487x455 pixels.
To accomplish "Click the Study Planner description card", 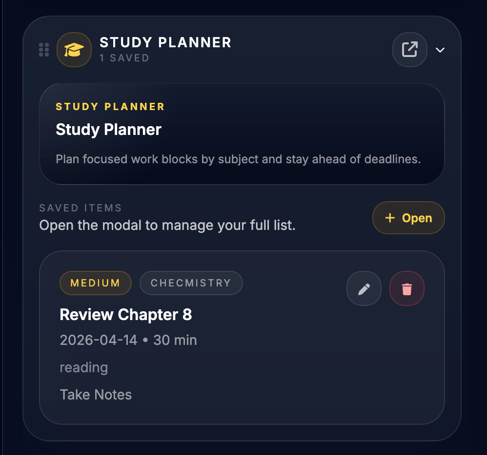I will (243, 133).
